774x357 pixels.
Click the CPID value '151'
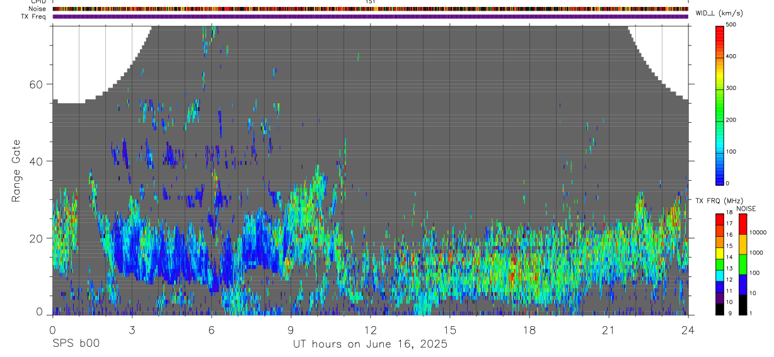point(370,2)
